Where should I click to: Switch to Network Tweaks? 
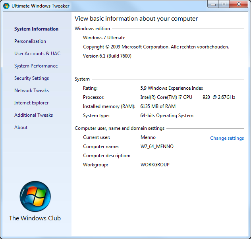[x=31, y=91]
